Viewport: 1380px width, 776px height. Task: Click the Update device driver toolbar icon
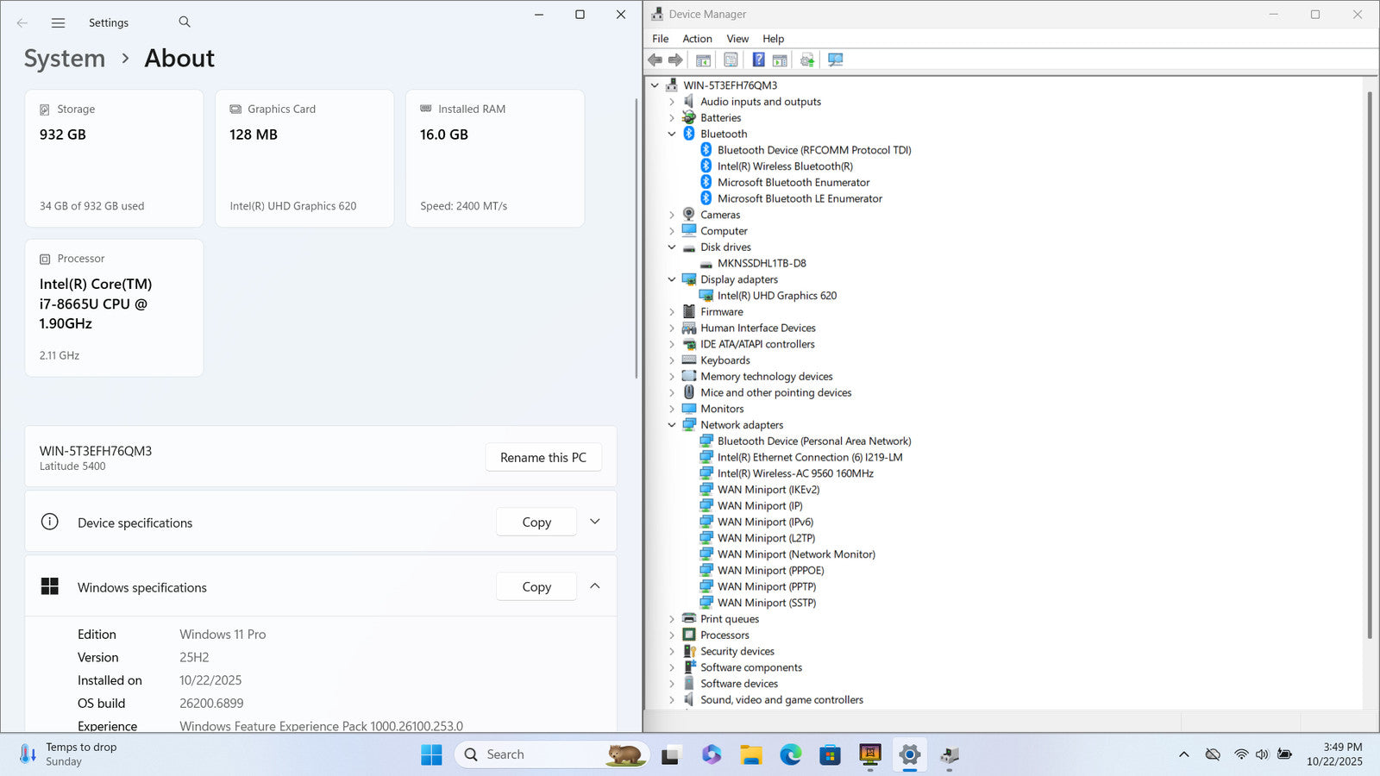807,59
